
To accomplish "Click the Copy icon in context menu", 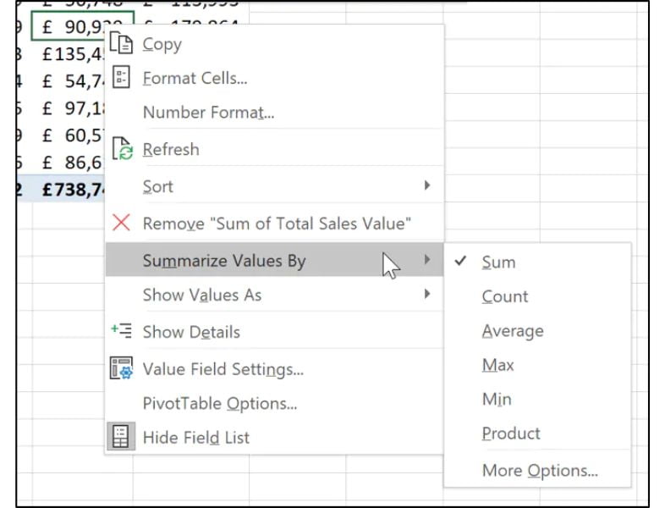I will [121, 43].
